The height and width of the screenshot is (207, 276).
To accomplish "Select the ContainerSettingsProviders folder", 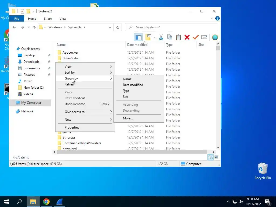I will pyautogui.click(x=82, y=143).
